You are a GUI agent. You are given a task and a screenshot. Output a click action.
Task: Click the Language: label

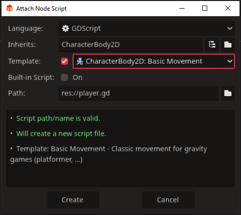click(x=25, y=28)
